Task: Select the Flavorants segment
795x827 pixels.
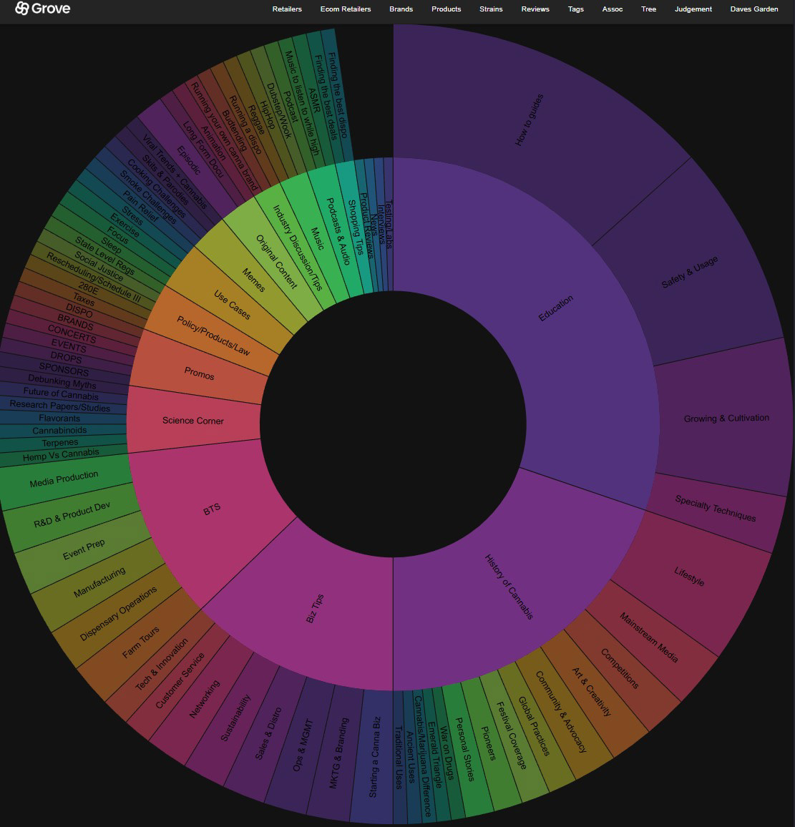Action: coord(59,419)
